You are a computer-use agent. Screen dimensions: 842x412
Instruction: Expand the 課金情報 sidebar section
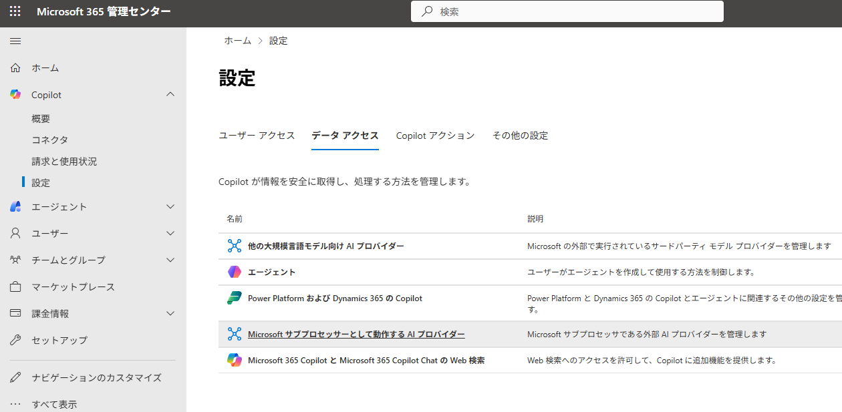[x=170, y=313]
